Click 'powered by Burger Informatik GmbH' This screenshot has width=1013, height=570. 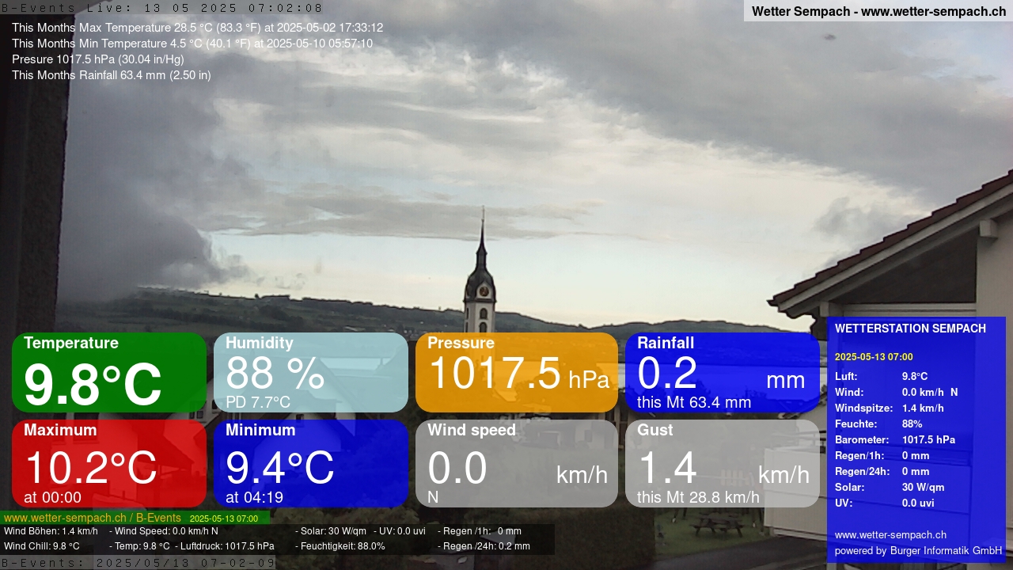coord(918,551)
